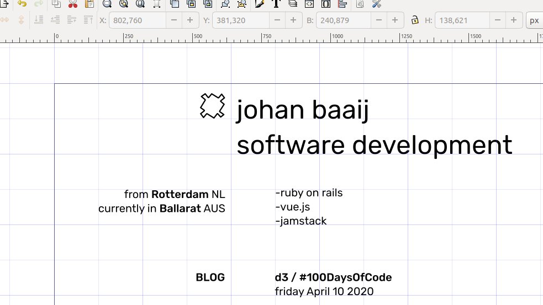Increase the Y value with plus

coord(293,20)
